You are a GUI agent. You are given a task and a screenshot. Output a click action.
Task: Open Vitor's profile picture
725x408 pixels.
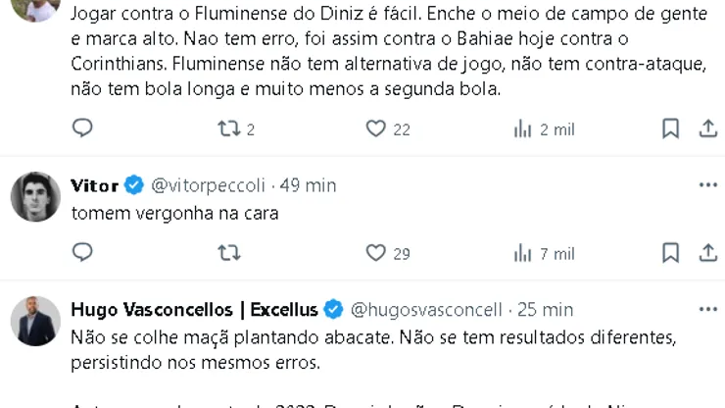point(35,196)
